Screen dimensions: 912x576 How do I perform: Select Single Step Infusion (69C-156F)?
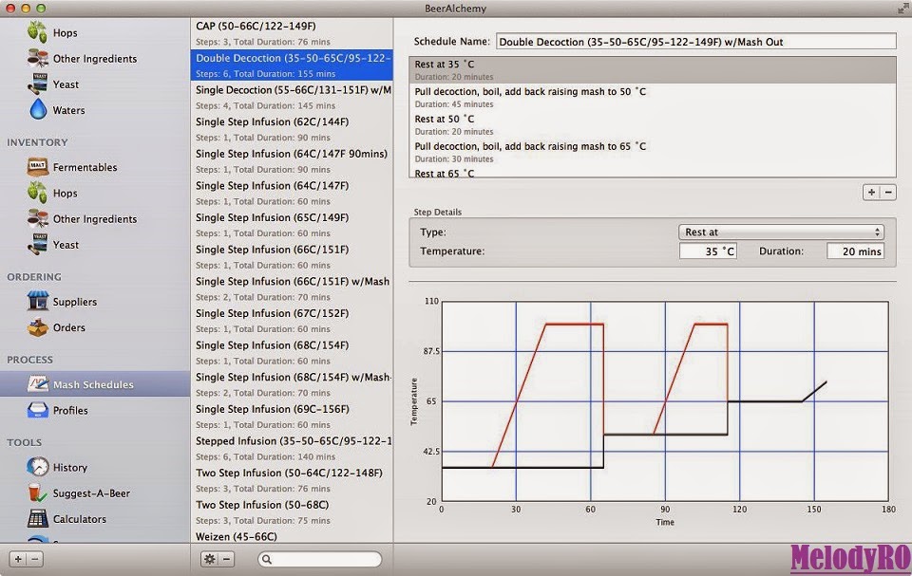pos(292,417)
